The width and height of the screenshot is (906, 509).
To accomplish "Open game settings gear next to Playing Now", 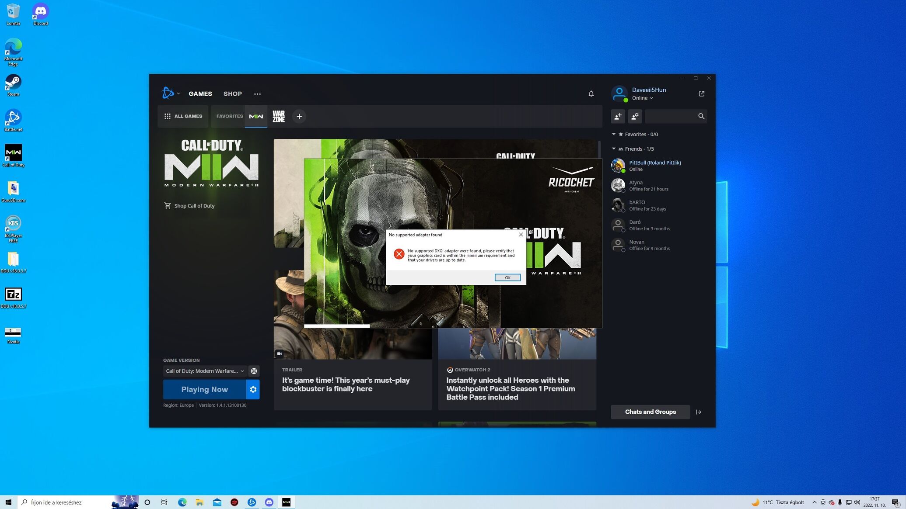I will point(253,389).
